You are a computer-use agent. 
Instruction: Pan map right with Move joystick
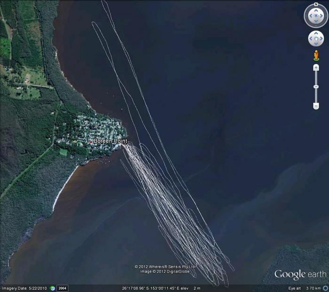[x=321, y=38]
